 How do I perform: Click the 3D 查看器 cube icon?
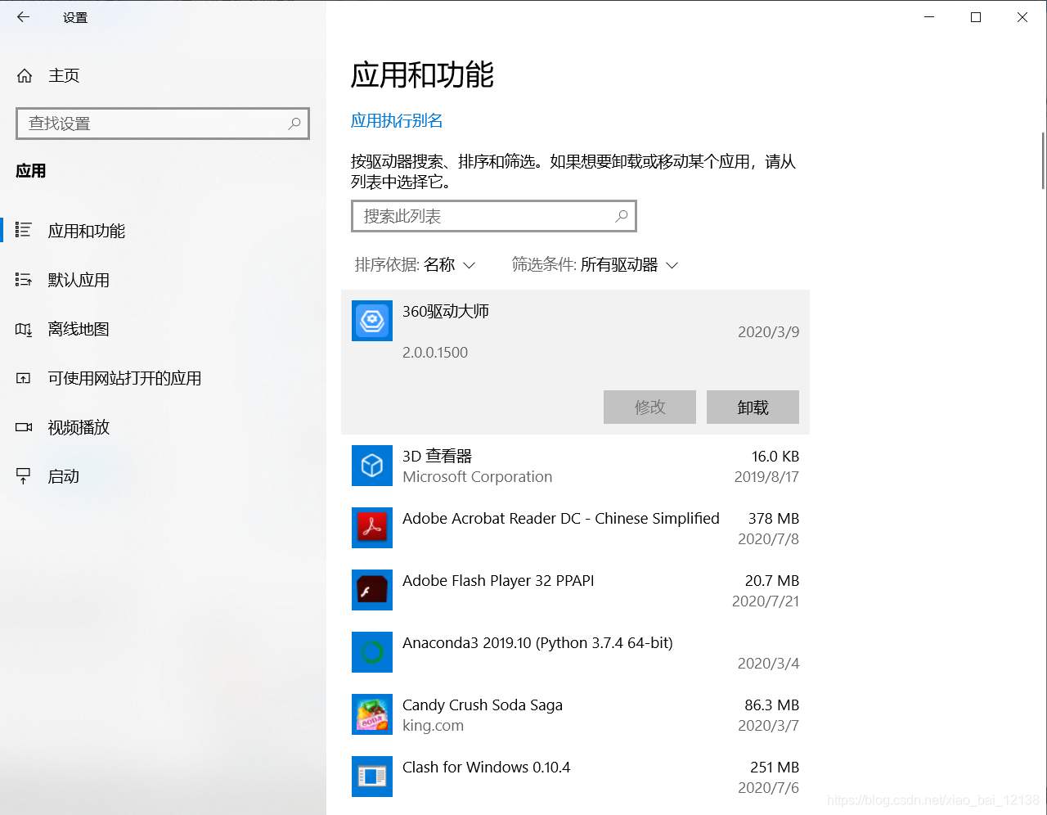372,466
